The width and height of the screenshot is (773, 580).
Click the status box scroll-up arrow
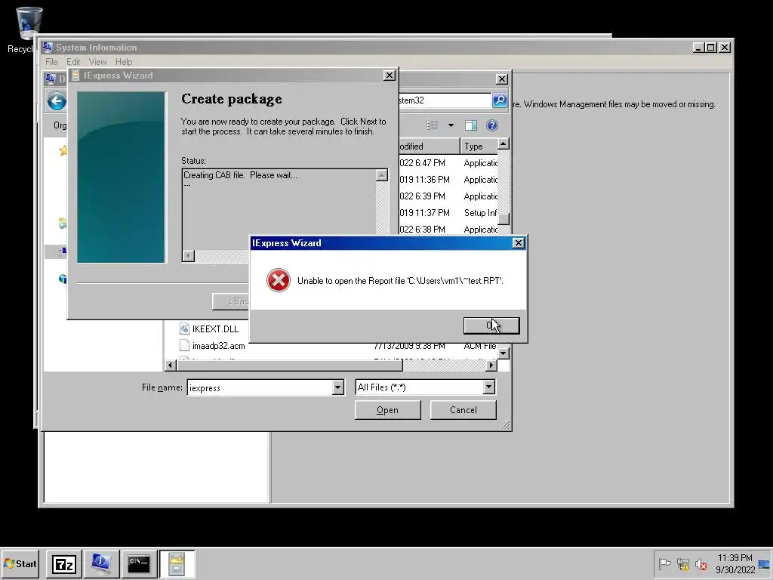click(381, 175)
